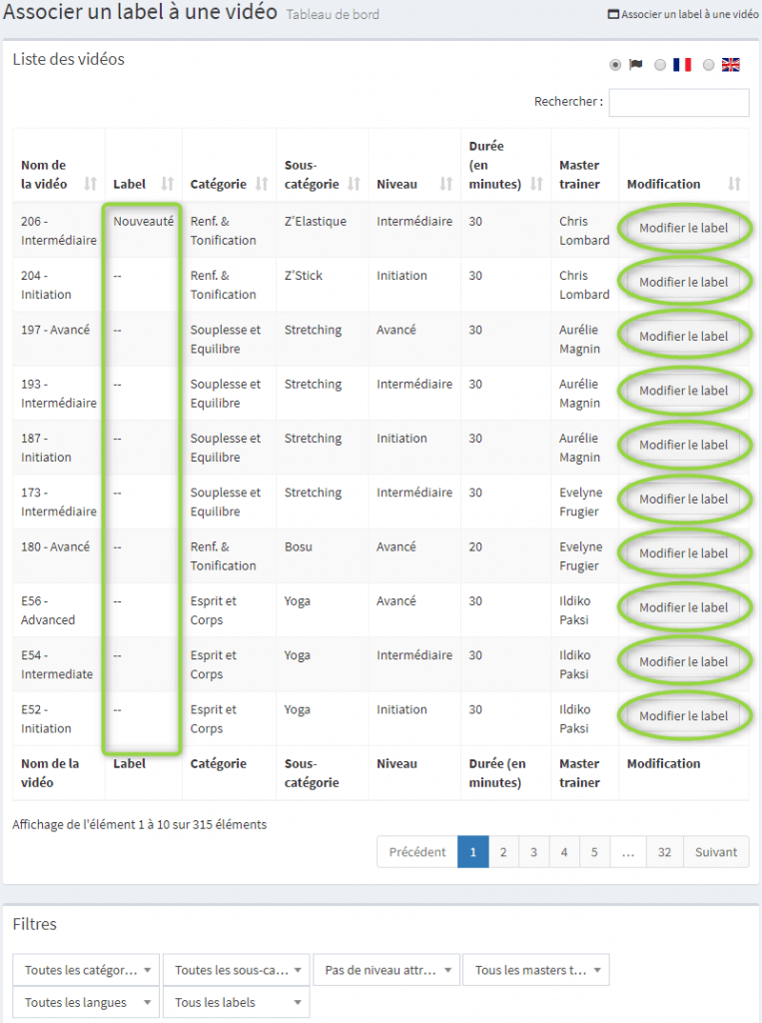Open the Tous les labels dropdown
The width and height of the screenshot is (762, 1023).
pyautogui.click(x=236, y=1002)
